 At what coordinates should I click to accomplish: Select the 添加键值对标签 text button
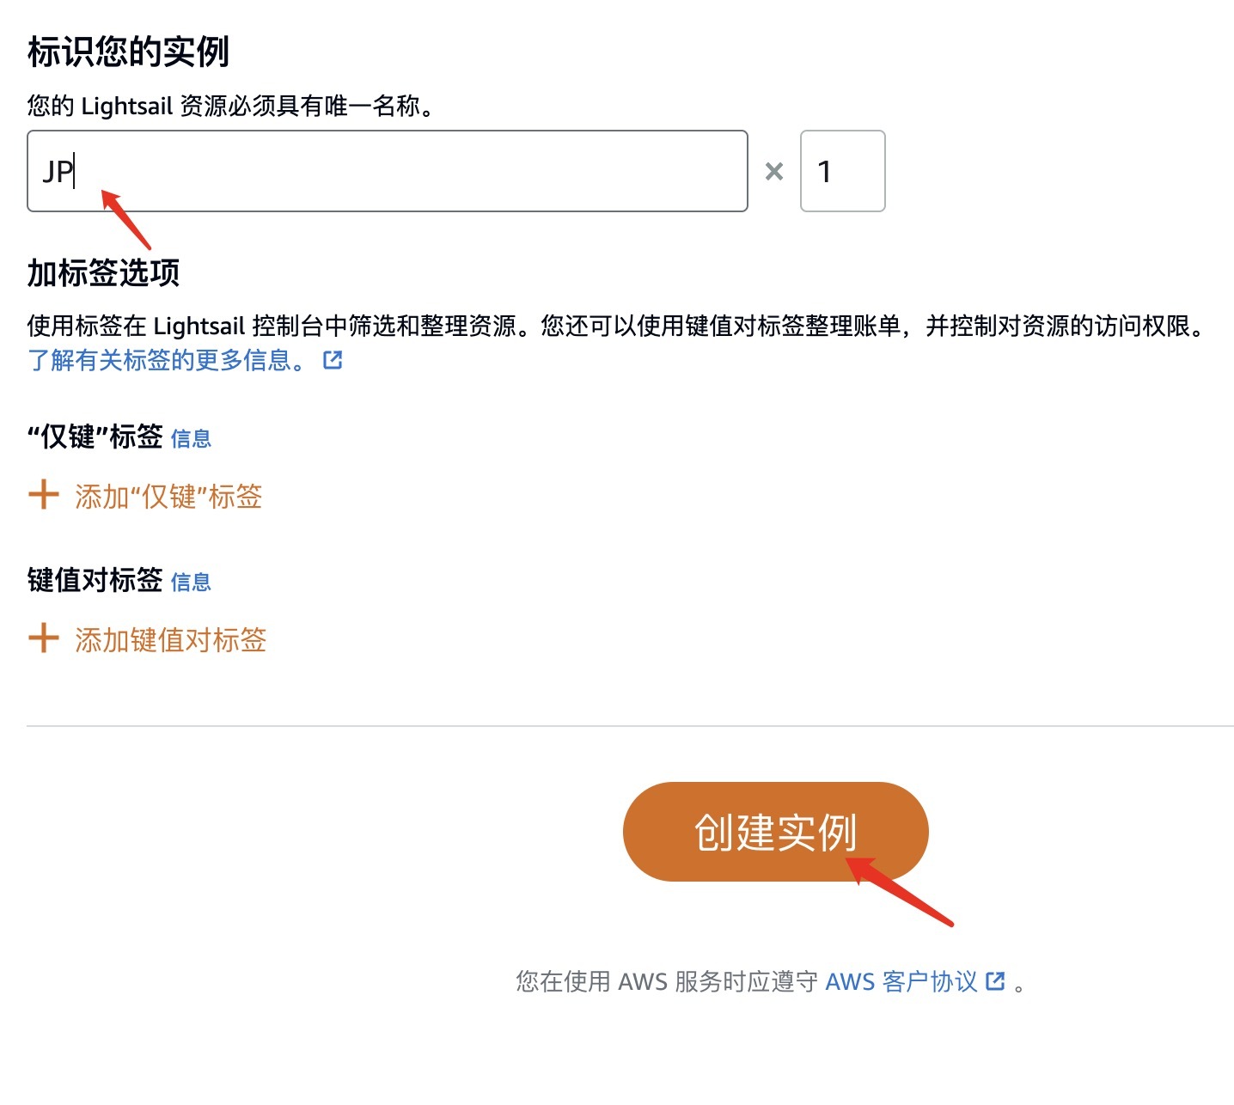[x=171, y=639]
